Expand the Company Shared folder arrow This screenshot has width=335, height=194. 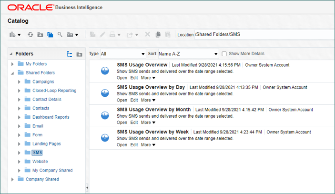click(x=13, y=179)
